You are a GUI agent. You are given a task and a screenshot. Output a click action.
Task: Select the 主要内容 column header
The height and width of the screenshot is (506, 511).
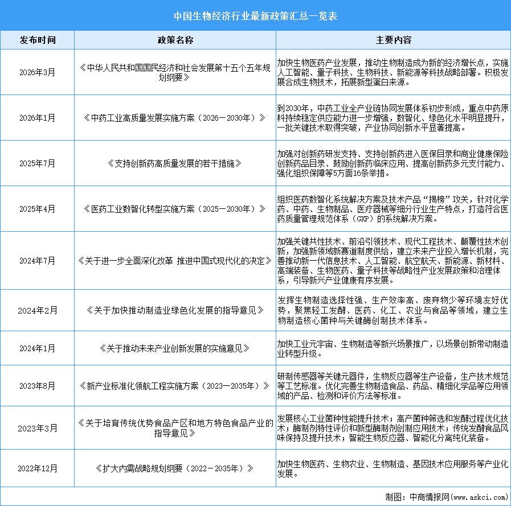[394, 40]
